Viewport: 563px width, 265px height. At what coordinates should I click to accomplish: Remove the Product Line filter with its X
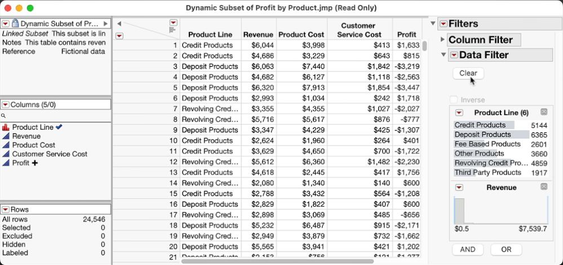pyautogui.click(x=544, y=112)
